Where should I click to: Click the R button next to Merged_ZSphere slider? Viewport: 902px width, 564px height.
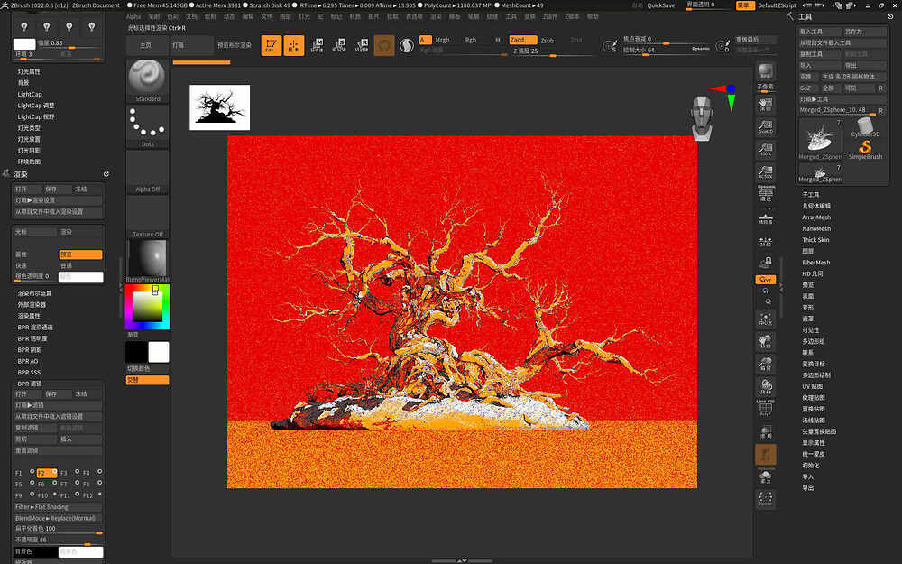(x=880, y=110)
